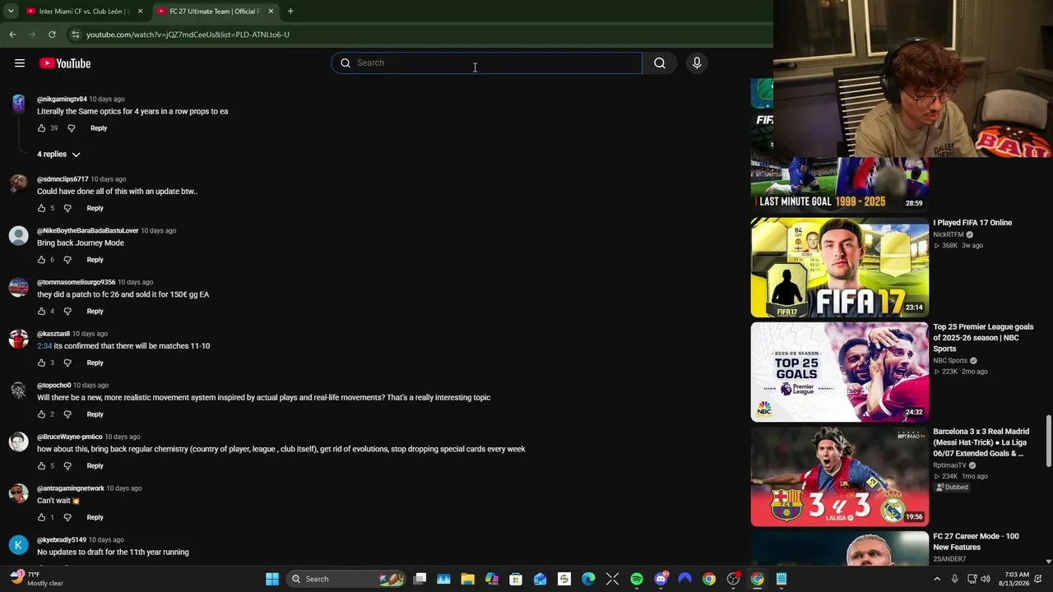Open the @antragamingnetwork channel name
The image size is (1053, 592).
click(x=70, y=488)
